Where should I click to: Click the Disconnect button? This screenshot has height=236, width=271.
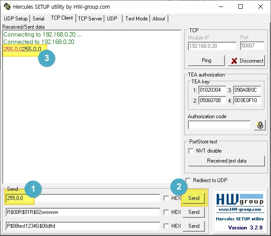247,60
